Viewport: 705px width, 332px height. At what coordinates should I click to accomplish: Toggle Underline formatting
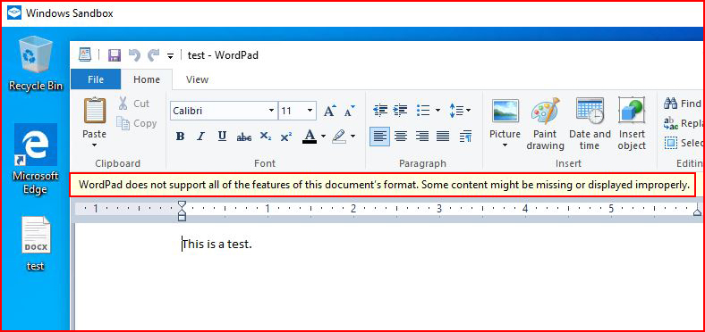coord(222,137)
